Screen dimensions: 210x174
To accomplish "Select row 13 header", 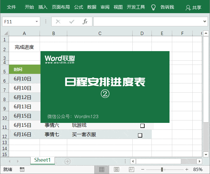I will tap(4, 142).
